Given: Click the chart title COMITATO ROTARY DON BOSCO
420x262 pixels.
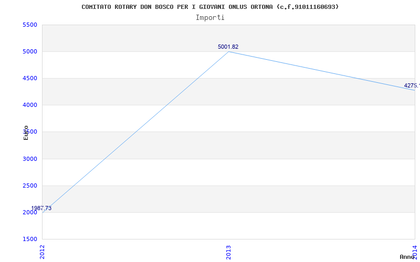Looking at the screenshot, I should click(210, 7).
